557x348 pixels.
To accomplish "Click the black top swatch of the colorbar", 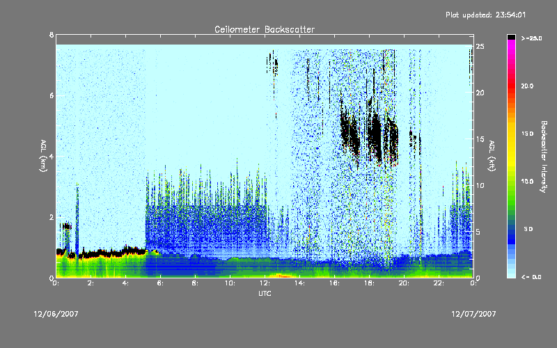I will (x=511, y=37).
